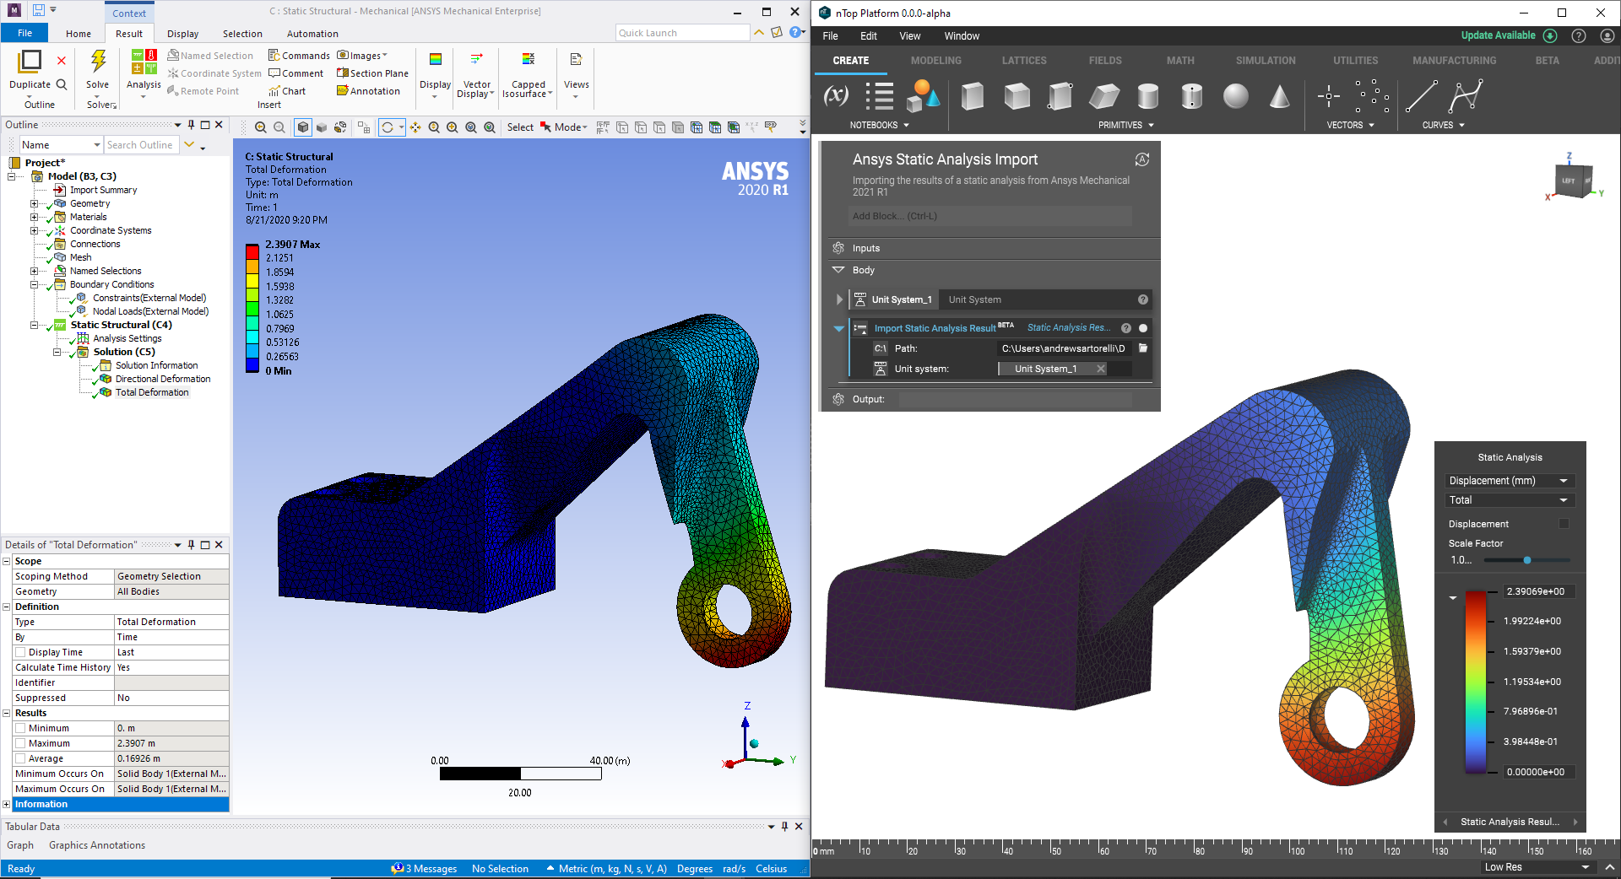Expand the Unit System_1 block
This screenshot has height=879, width=1621.
[839, 299]
